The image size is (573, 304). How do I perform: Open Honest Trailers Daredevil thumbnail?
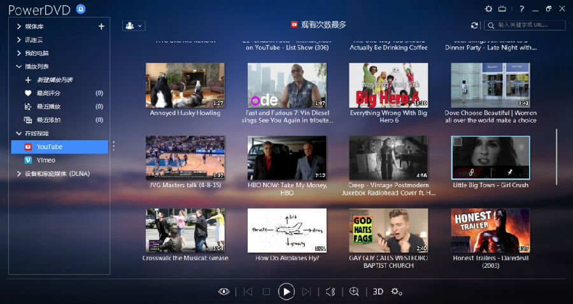click(x=490, y=230)
